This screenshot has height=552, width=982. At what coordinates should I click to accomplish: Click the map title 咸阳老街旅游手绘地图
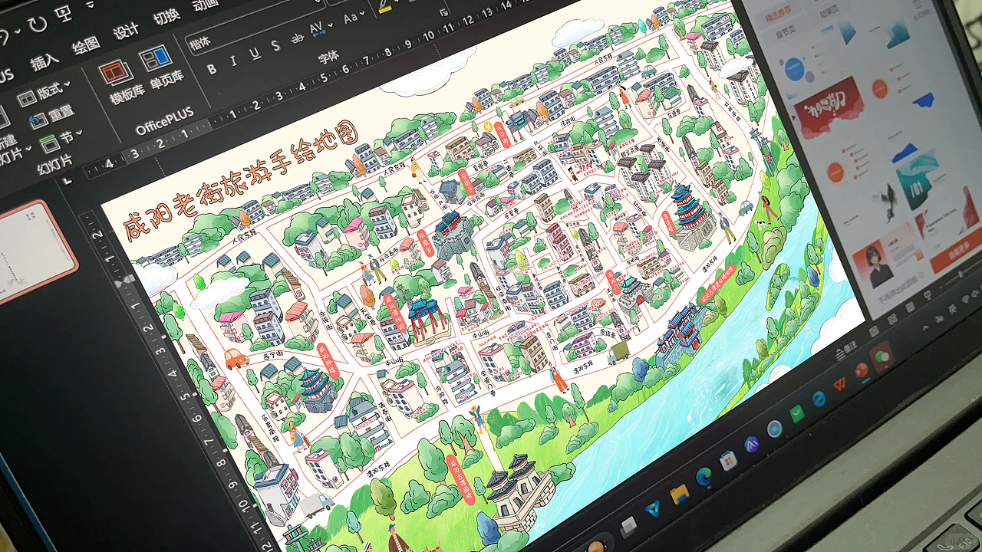[x=241, y=181]
